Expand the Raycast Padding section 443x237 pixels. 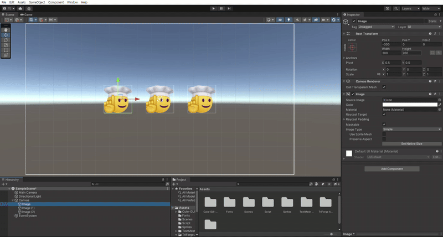[344, 120]
